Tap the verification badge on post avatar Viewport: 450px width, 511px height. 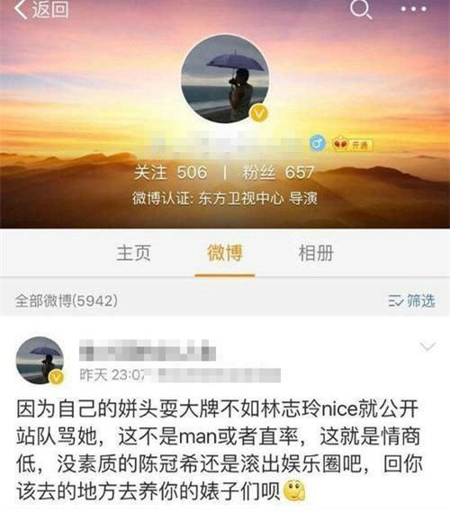(57, 377)
